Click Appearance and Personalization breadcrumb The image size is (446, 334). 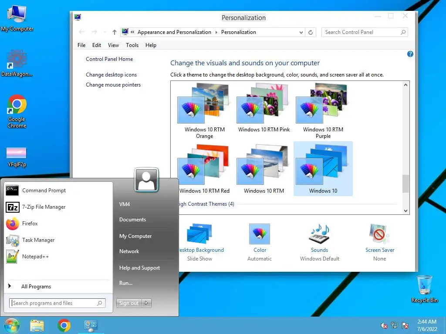click(x=174, y=32)
